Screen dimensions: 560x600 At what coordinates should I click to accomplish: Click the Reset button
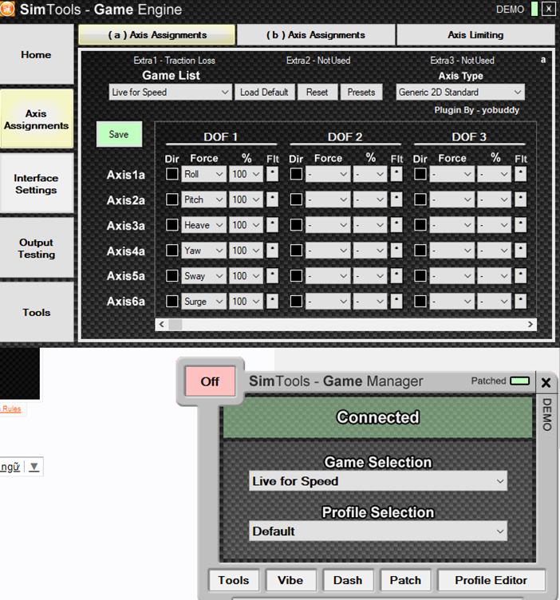(317, 93)
